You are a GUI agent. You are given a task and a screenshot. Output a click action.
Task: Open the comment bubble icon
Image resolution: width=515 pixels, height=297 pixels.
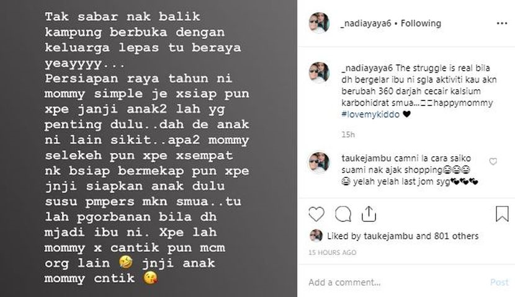click(x=343, y=215)
